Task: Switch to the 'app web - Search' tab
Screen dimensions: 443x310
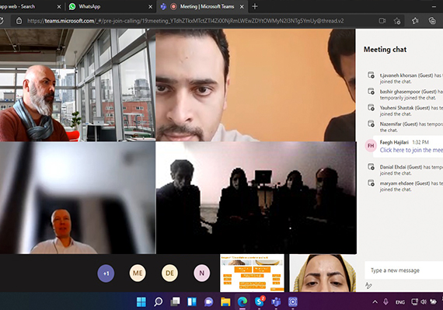Action: click(31, 6)
